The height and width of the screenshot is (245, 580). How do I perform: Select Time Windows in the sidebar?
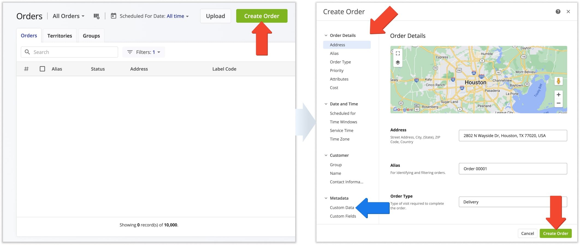click(x=343, y=122)
